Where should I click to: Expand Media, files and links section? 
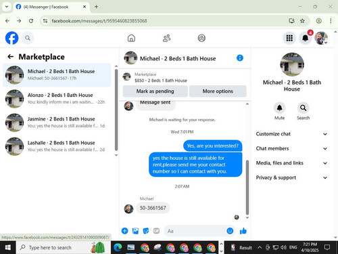point(291,163)
